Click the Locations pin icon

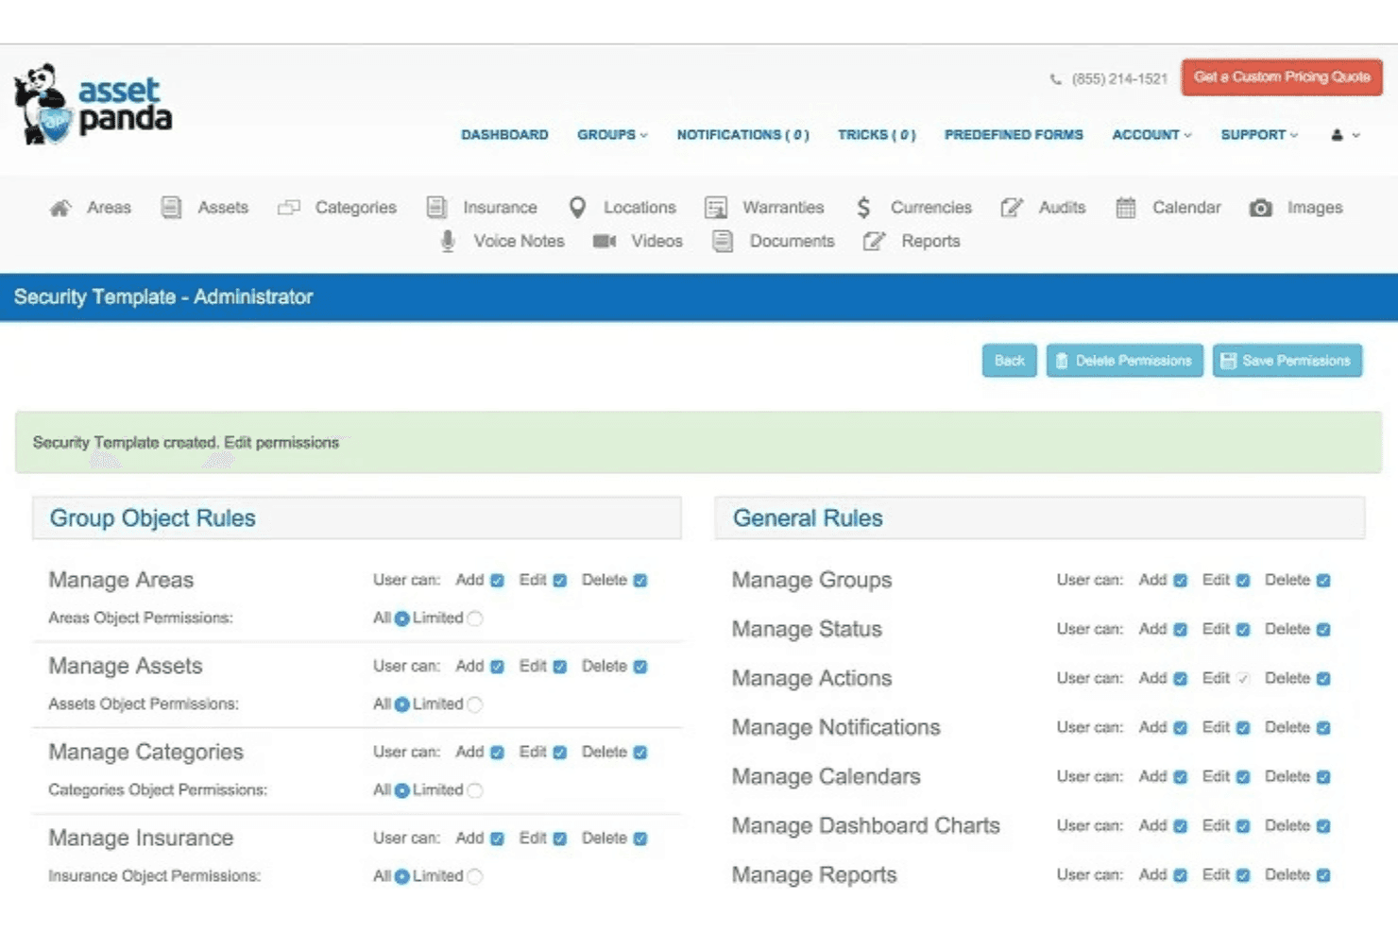coord(577,208)
